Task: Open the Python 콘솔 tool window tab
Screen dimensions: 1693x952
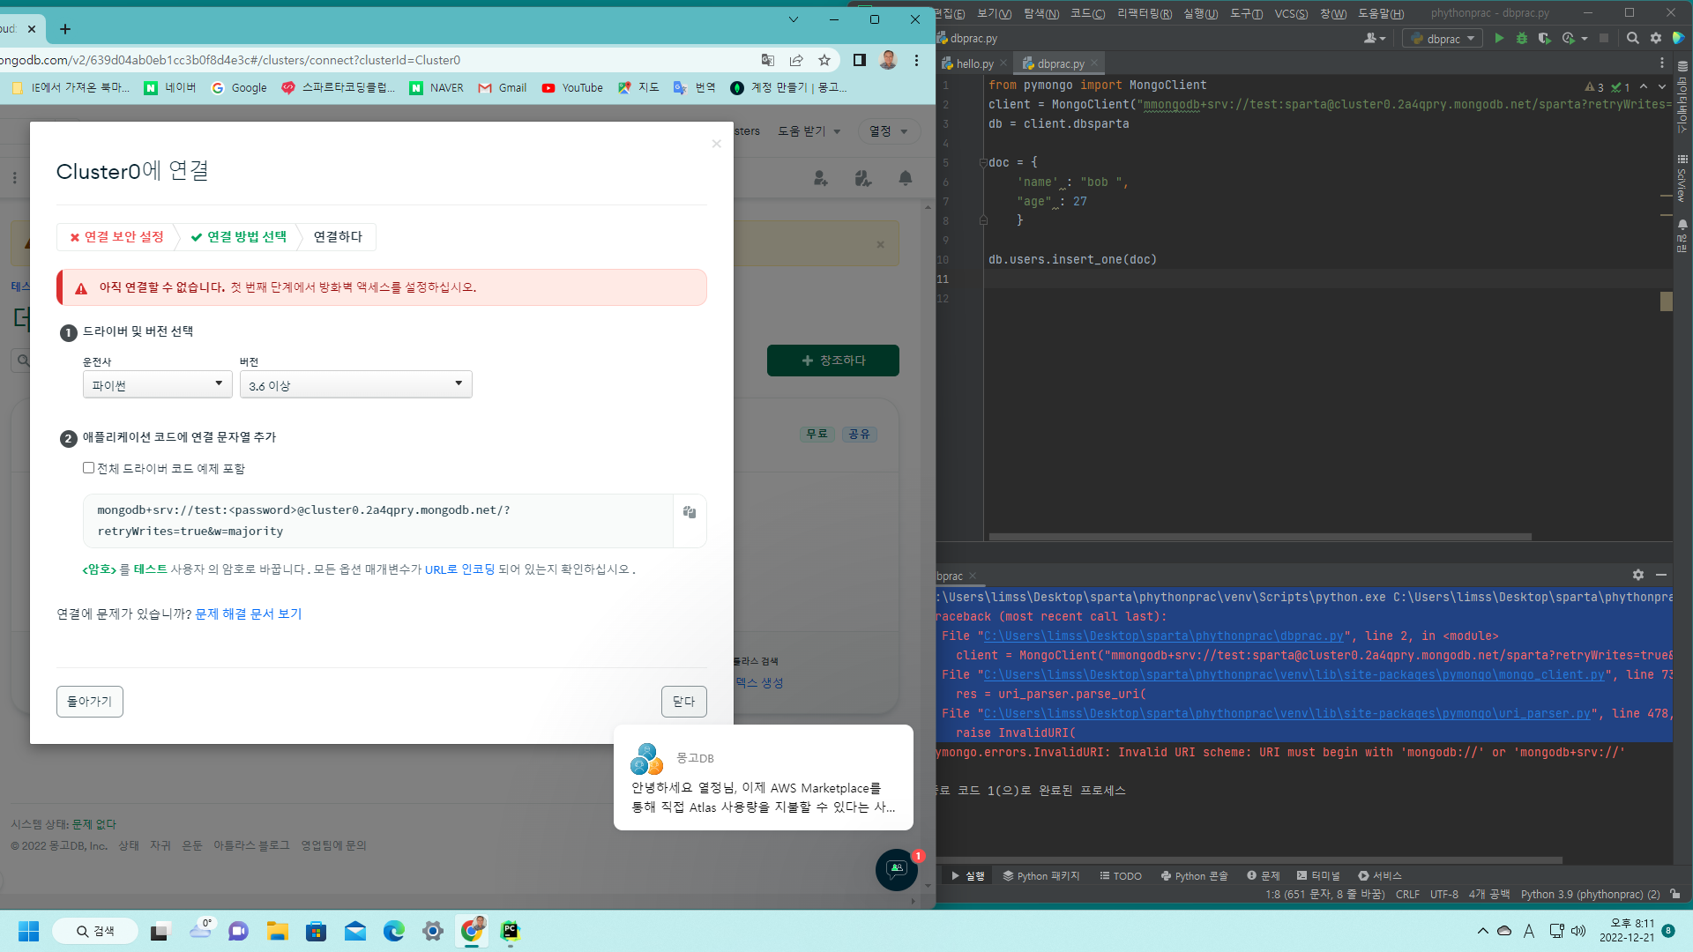Action: tap(1194, 875)
